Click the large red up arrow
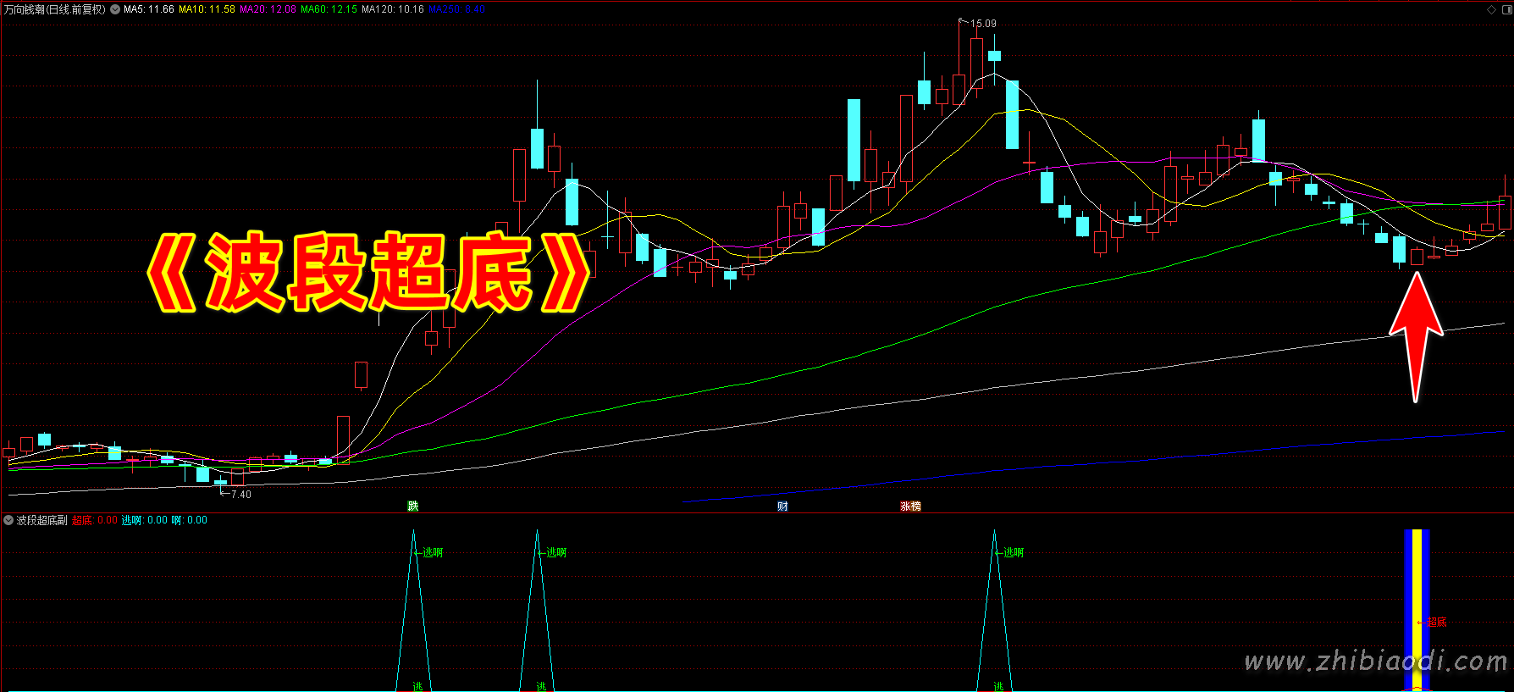 coord(1415,335)
